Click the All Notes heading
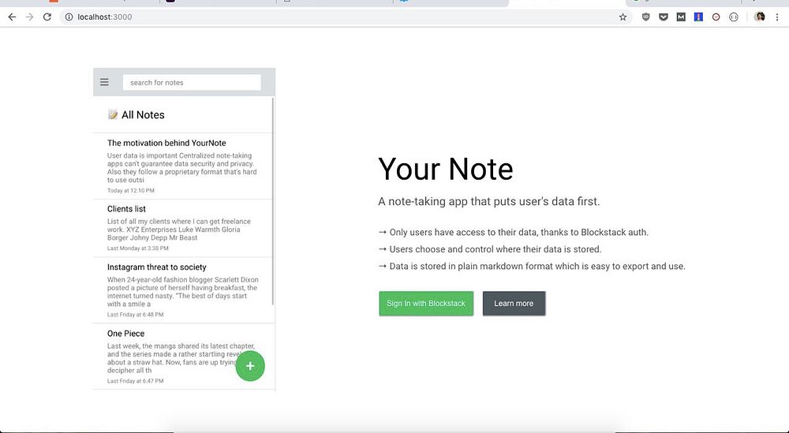 click(143, 114)
